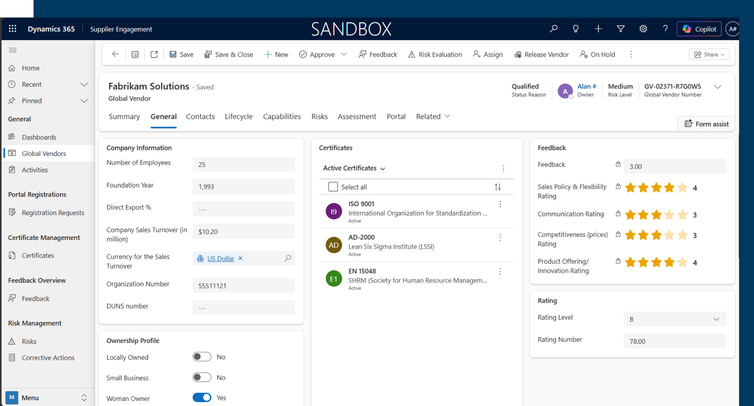This screenshot has width=754, height=406.
Task: Expand the Approve dropdown arrow
Action: coord(344,54)
